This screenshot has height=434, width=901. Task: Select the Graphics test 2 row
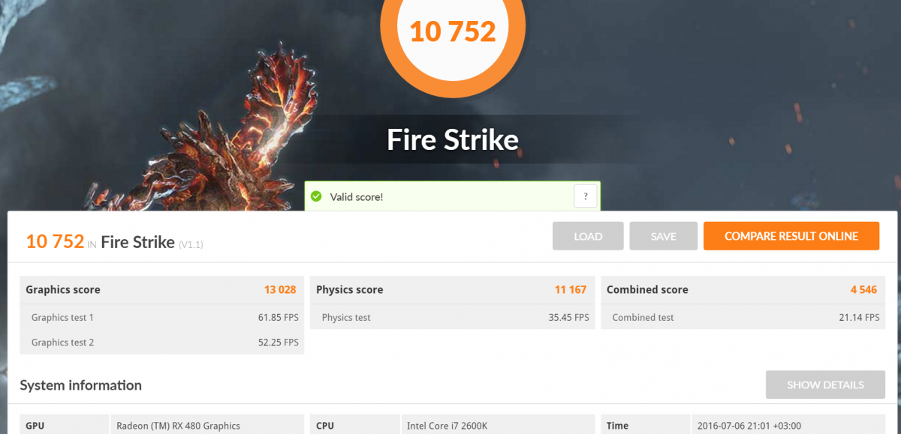point(161,342)
